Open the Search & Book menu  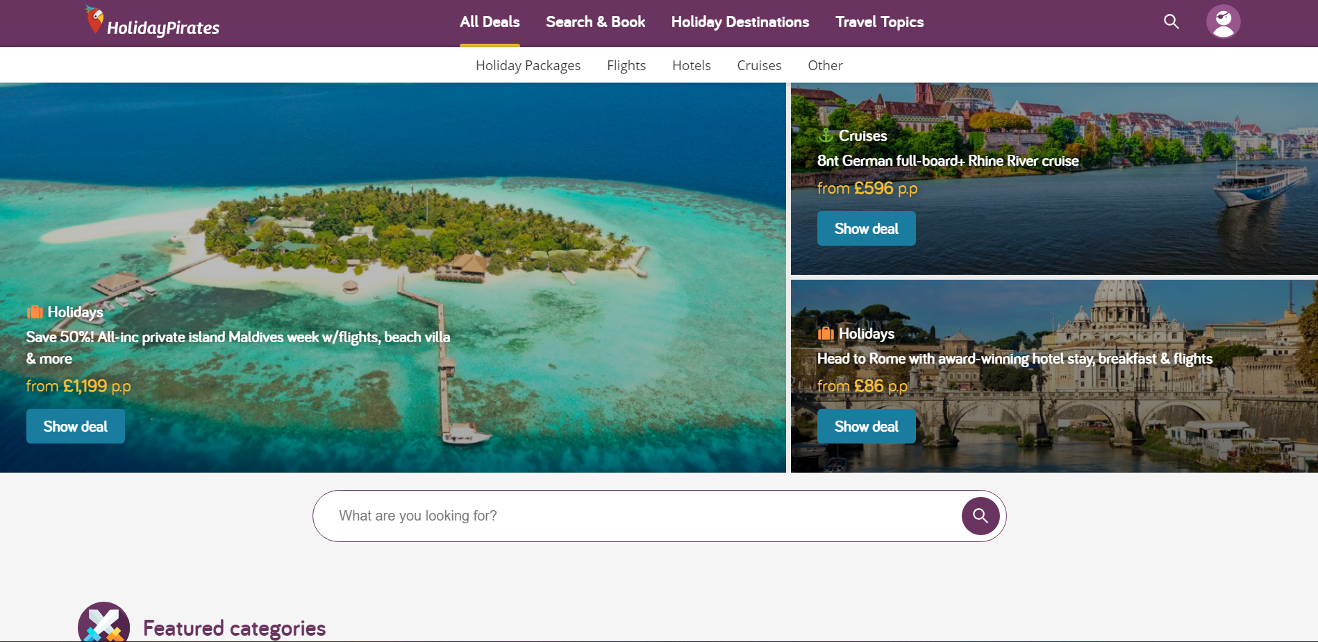[595, 22]
